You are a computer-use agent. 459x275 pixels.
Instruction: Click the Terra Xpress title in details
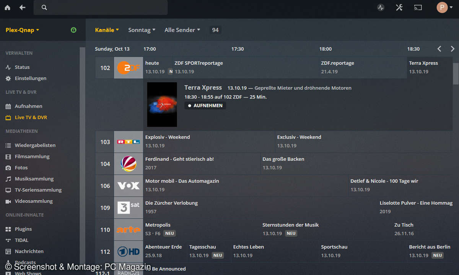203,87
